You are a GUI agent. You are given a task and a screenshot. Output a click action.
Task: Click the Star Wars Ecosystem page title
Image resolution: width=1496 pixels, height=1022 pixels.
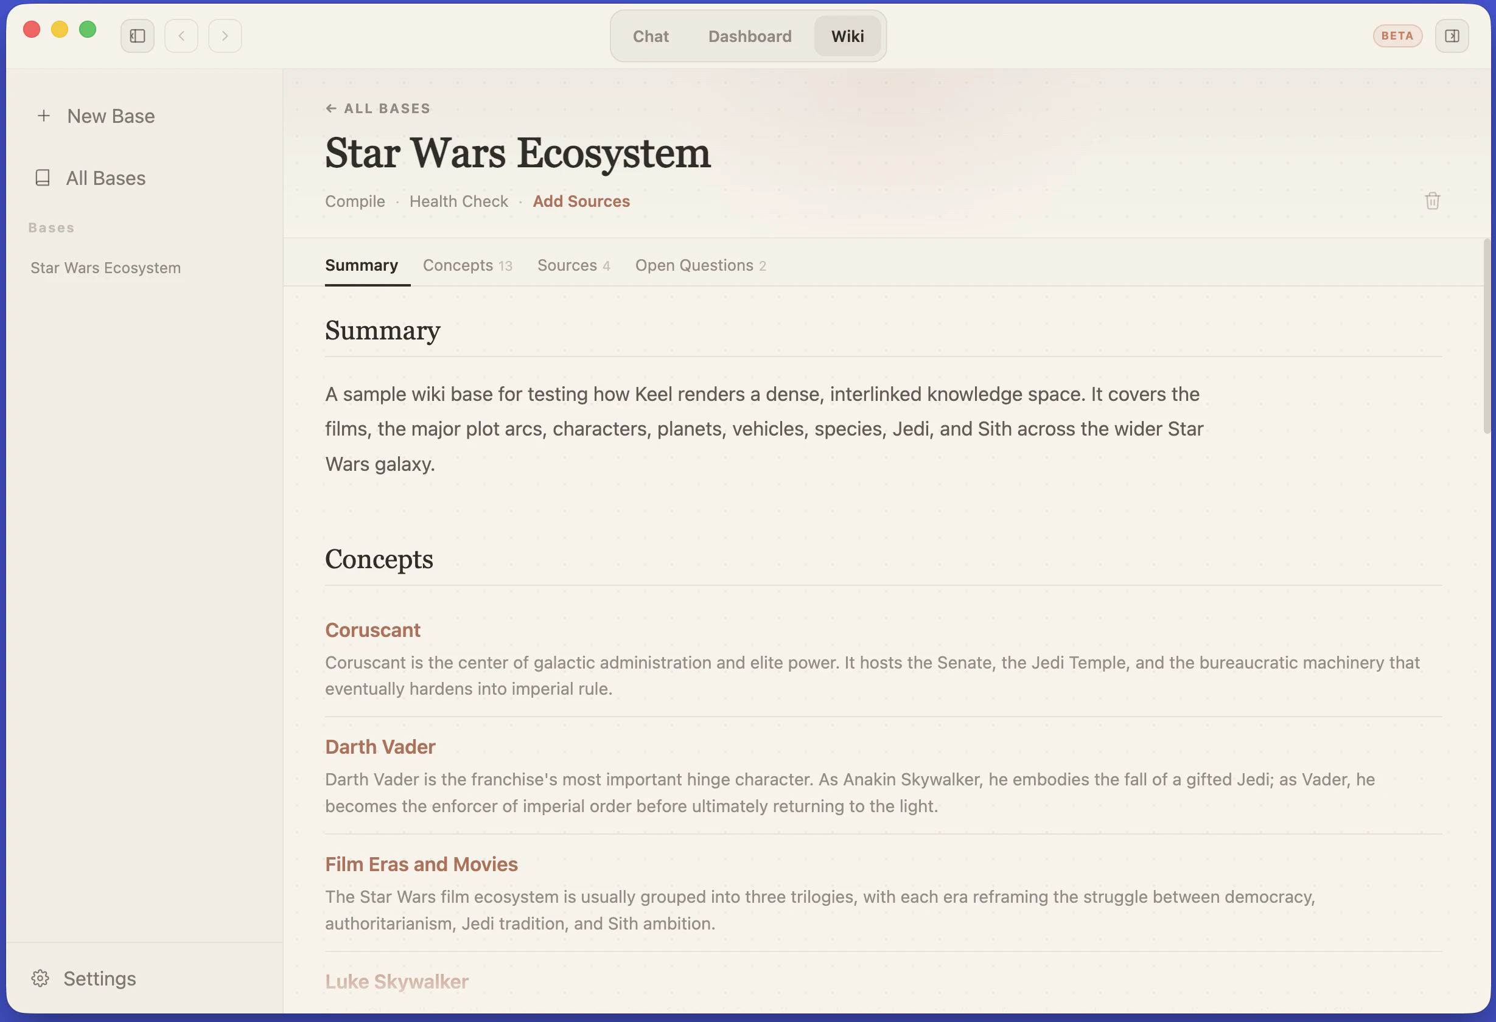pyautogui.click(x=517, y=154)
